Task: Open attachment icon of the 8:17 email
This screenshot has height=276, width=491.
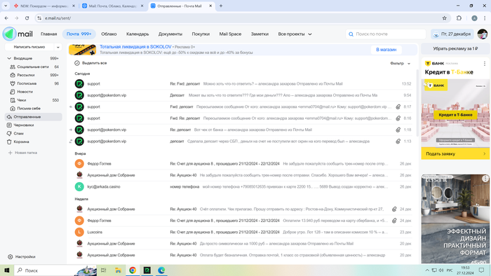Action: pyautogui.click(x=398, y=107)
